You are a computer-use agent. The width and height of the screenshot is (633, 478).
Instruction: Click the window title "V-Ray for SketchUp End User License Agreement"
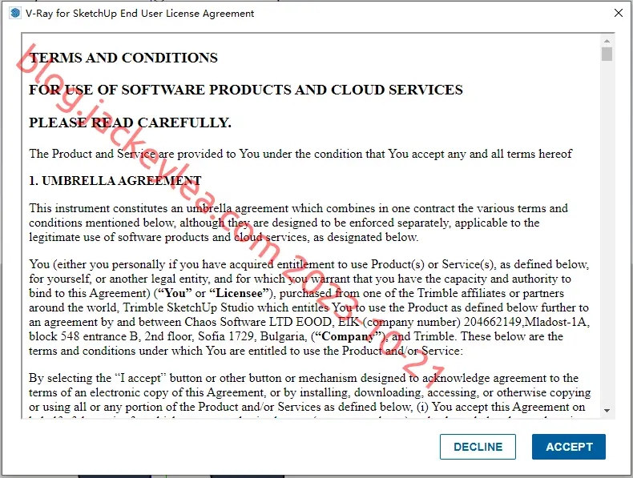(139, 14)
